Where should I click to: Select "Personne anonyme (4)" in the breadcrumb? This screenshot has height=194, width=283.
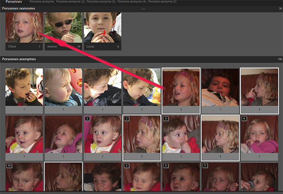pyautogui.click(x=132, y=2)
